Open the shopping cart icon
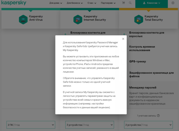The height and width of the screenshot is (131, 179). [x=124, y=3]
